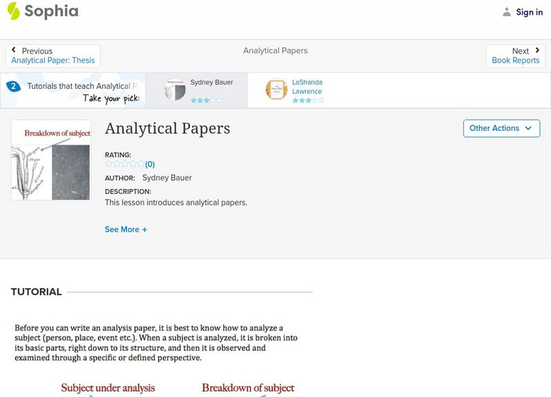This screenshot has height=397, width=551.
Task: Expand the description with See More +
Action: [126, 229]
